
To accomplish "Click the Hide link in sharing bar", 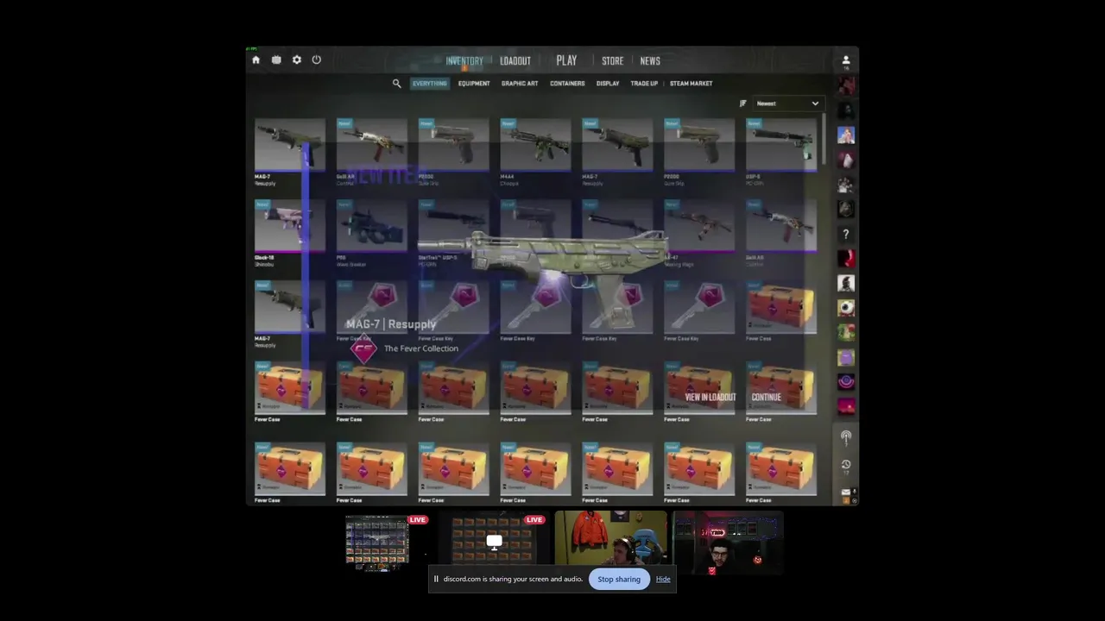I will click(x=663, y=579).
